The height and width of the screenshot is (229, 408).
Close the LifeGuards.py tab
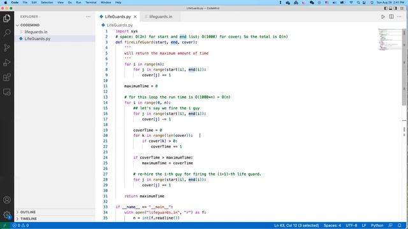point(135,17)
